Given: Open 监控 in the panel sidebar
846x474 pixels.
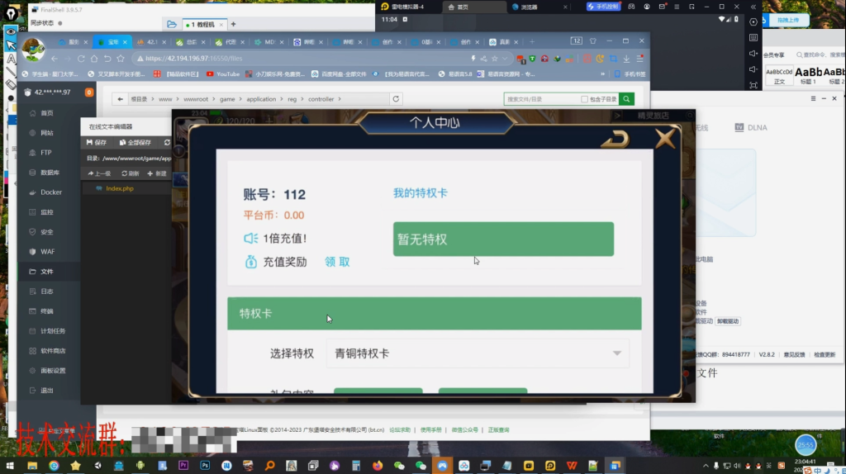Looking at the screenshot, I should (x=47, y=212).
